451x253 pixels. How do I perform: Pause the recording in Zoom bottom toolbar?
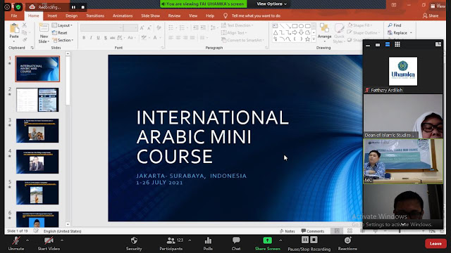point(305,240)
